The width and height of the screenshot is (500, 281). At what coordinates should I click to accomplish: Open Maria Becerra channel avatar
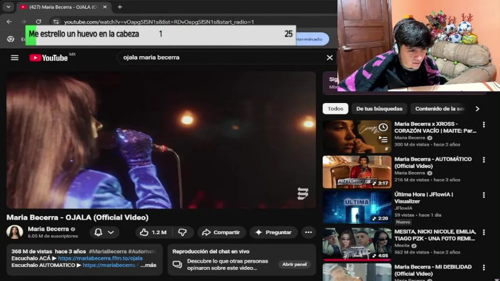click(15, 232)
